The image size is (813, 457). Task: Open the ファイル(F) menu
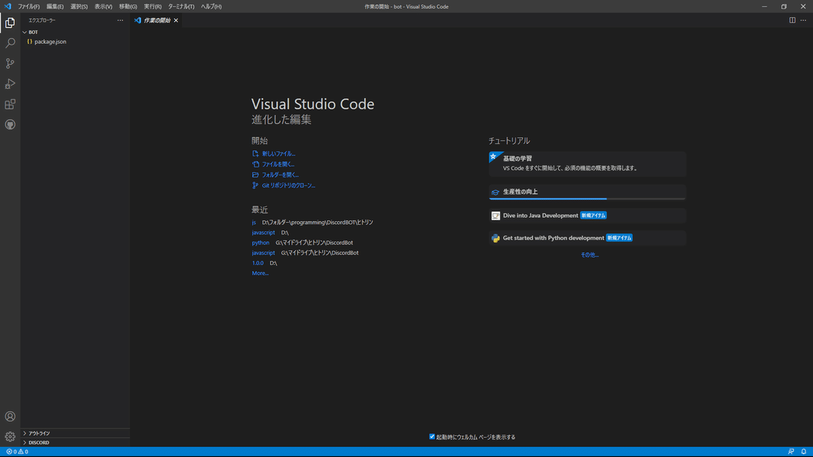[x=29, y=6]
